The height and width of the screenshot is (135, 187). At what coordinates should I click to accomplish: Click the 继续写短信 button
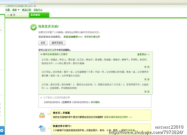pyautogui.click(x=57, y=43)
